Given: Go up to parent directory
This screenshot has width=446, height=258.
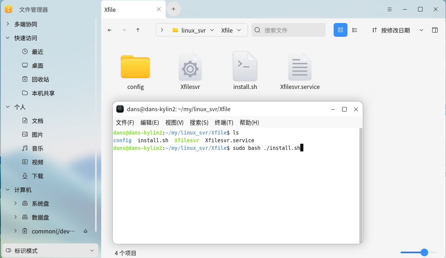Looking at the screenshot, I should tap(138, 30).
